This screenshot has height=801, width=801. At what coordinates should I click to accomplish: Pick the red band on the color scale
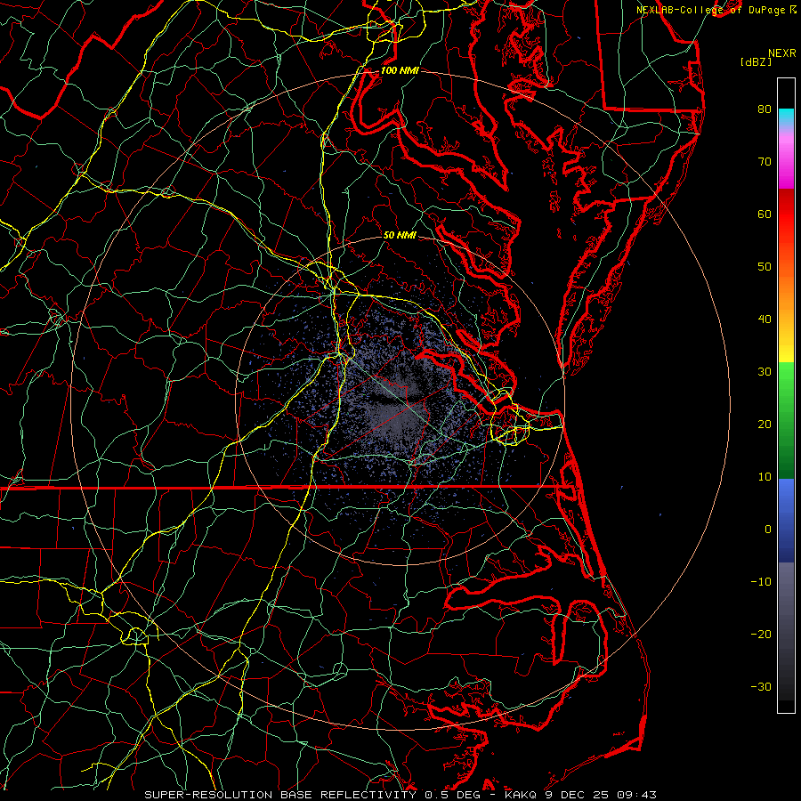pos(786,214)
